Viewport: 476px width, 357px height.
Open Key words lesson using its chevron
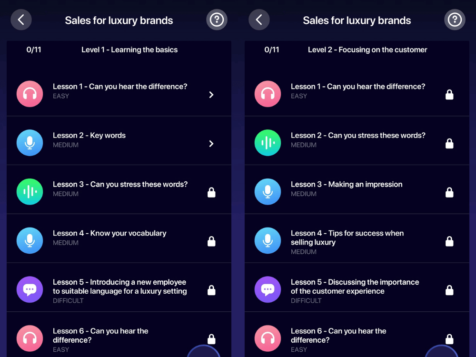click(x=212, y=144)
